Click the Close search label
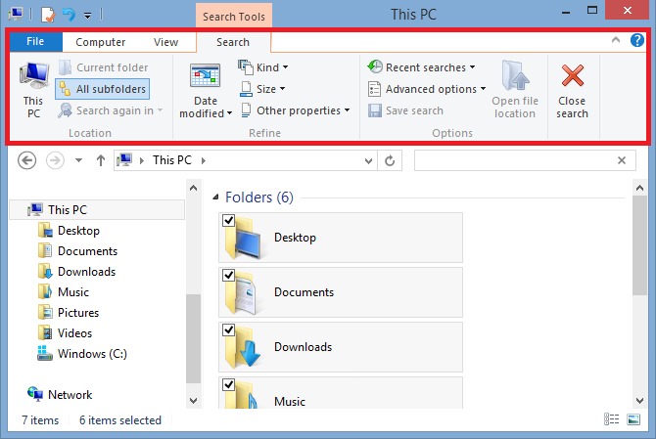This screenshot has width=656, height=439. pyautogui.click(x=572, y=108)
